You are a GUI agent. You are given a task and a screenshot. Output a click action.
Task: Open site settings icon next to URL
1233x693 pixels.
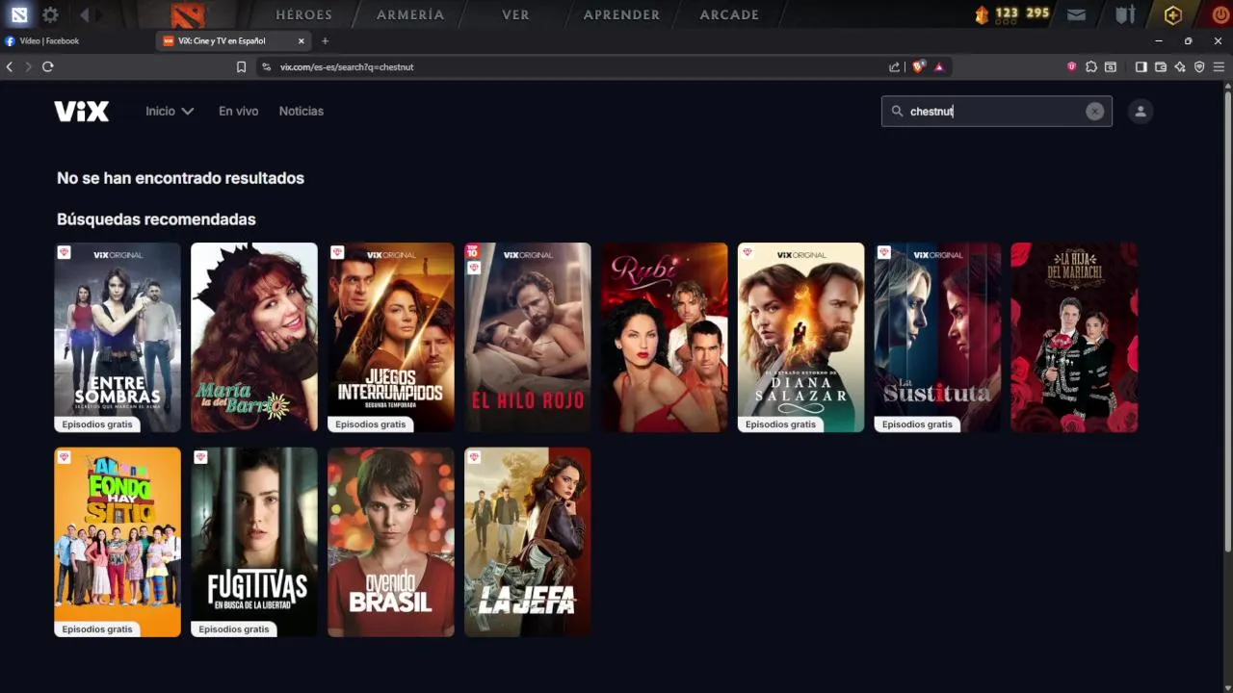(267, 66)
